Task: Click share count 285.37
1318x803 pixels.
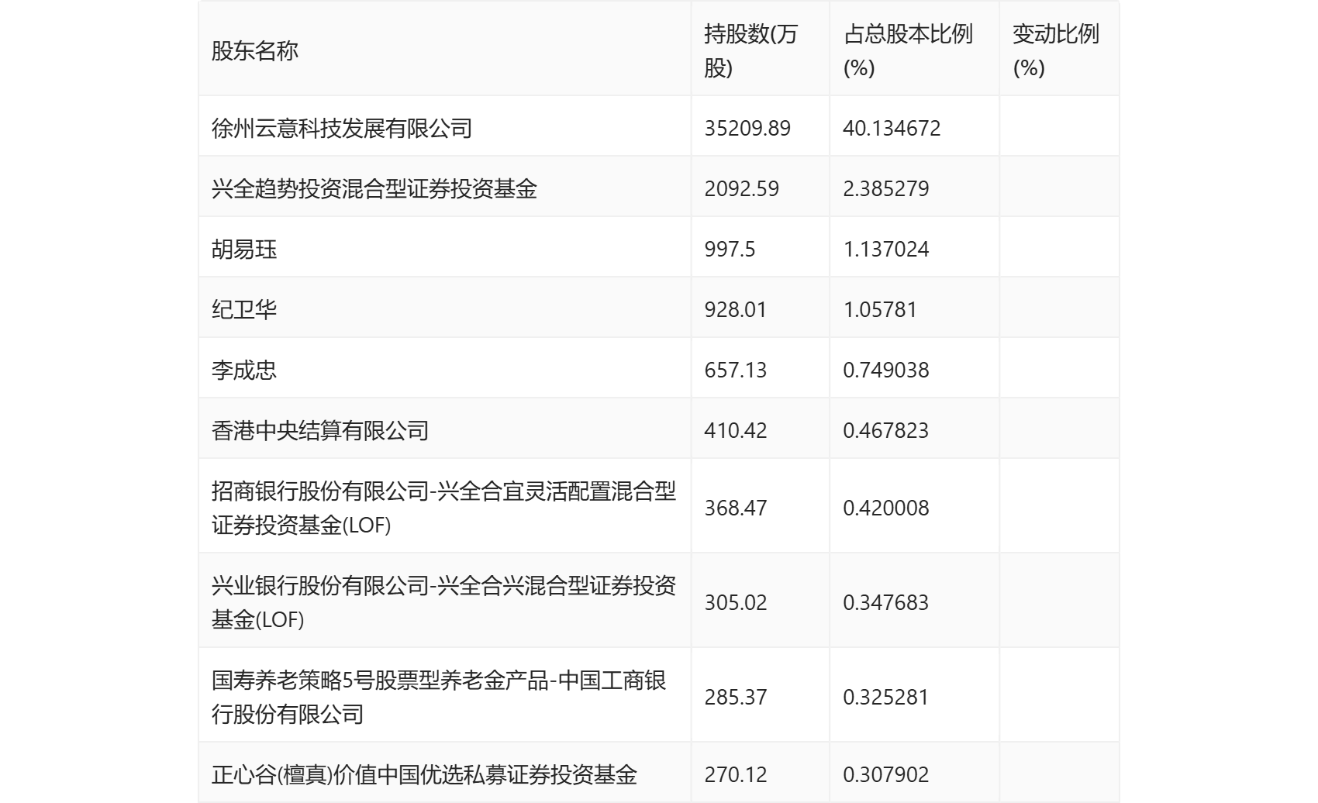Action: [x=736, y=697]
